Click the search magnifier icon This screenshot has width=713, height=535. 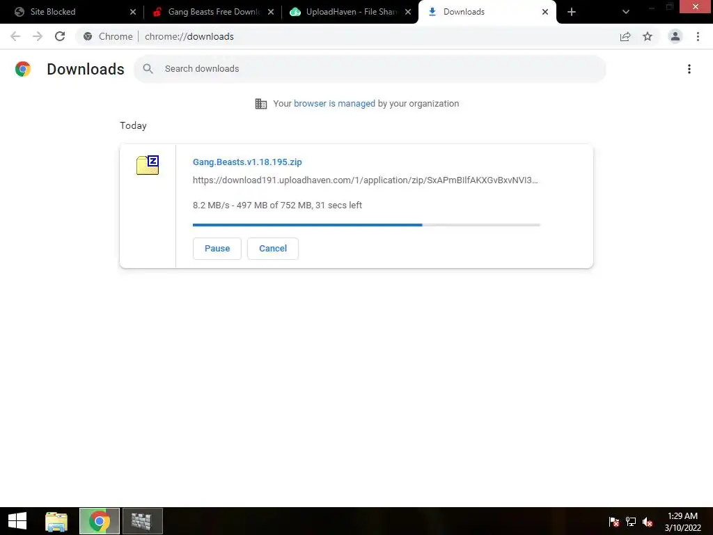click(x=148, y=69)
